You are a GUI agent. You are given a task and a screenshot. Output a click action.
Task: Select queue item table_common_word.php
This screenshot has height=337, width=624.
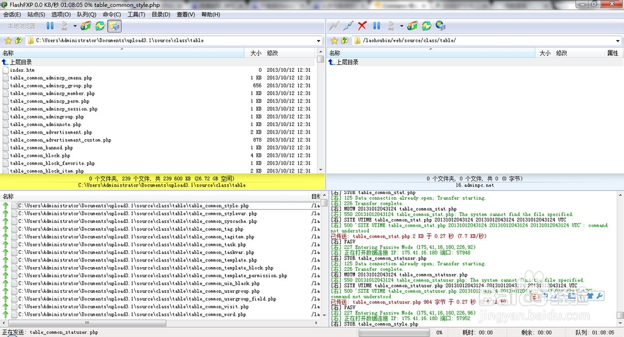pyautogui.click(x=161, y=315)
